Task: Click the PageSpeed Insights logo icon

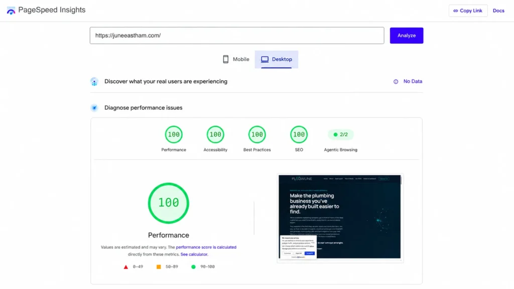Action: click(11, 11)
